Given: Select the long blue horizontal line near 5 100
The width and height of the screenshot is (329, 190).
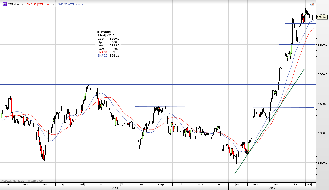Looking at the screenshot, I should 157,68.
